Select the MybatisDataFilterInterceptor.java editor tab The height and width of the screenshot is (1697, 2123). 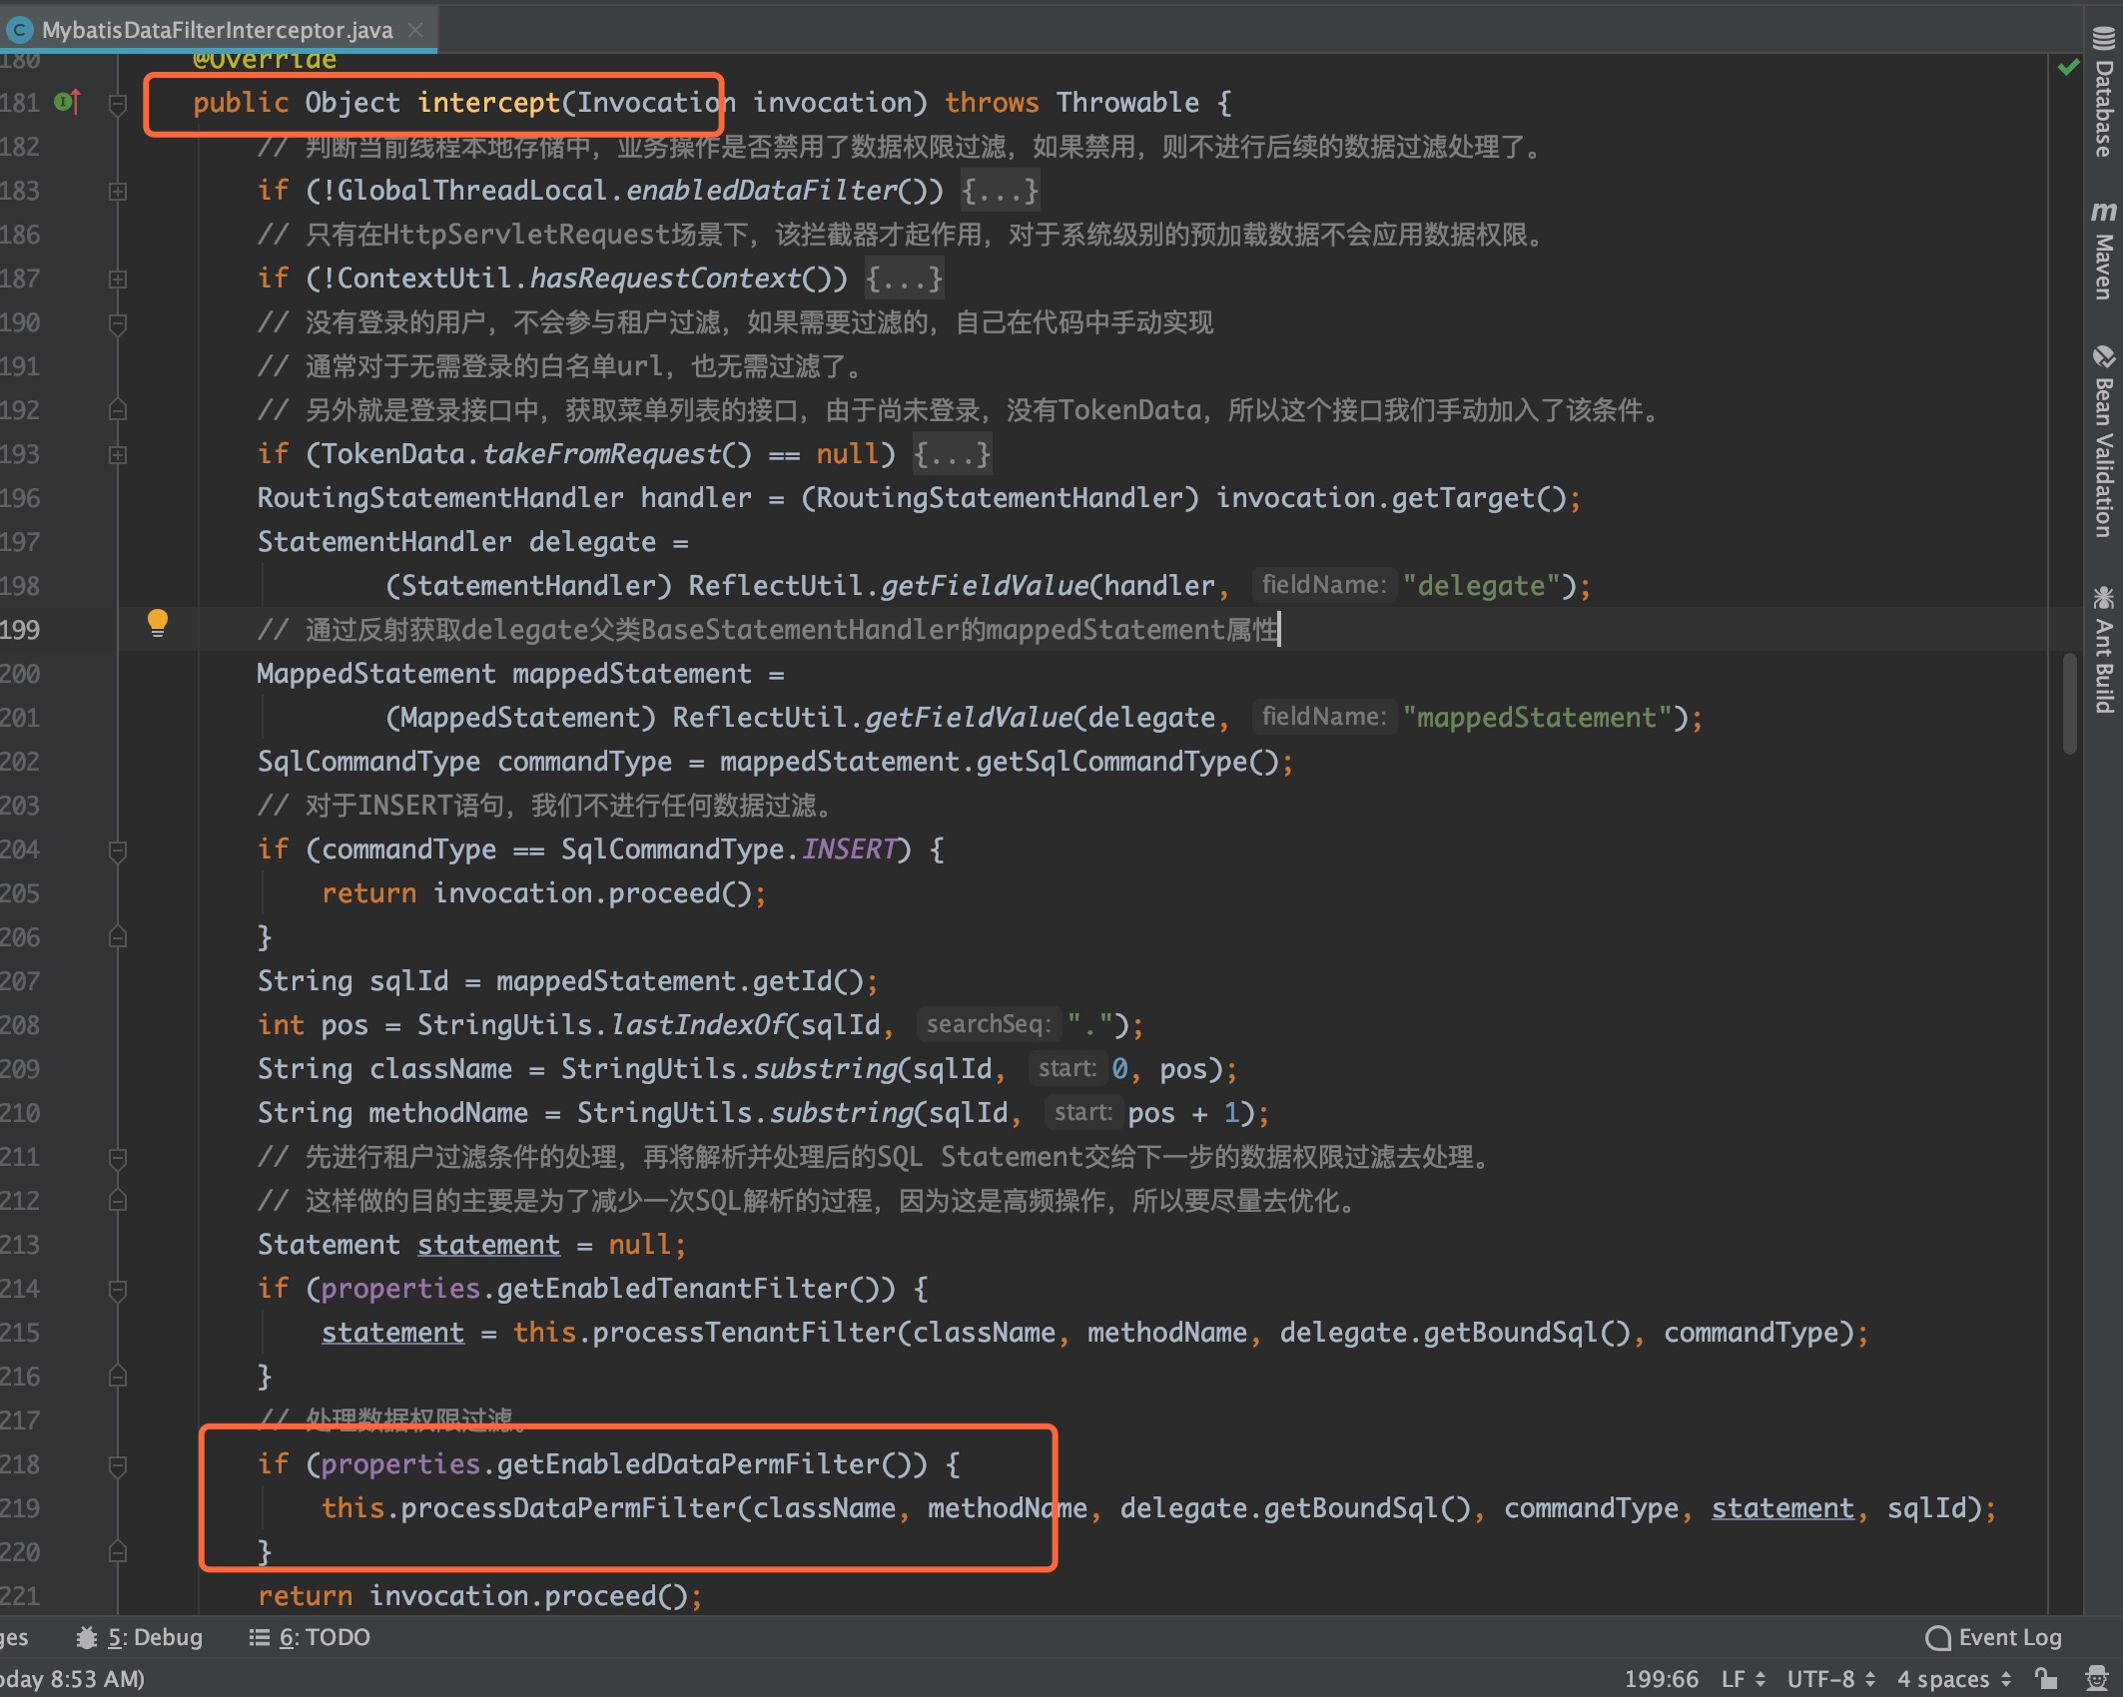(218, 30)
